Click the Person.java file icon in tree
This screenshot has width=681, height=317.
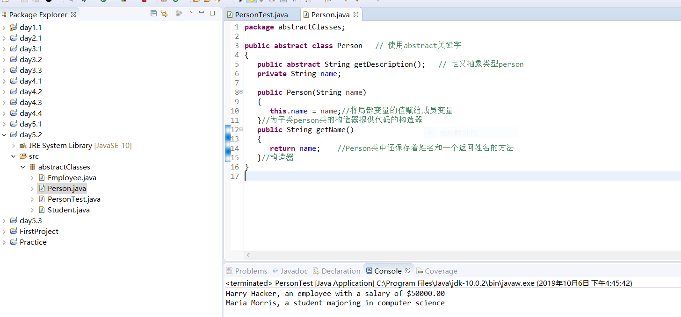42,189
